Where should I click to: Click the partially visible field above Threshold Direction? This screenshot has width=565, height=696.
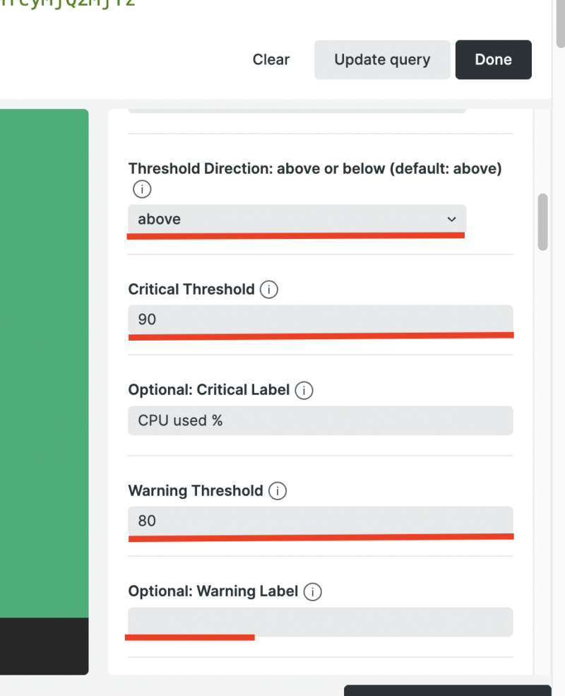pyautogui.click(x=297, y=110)
